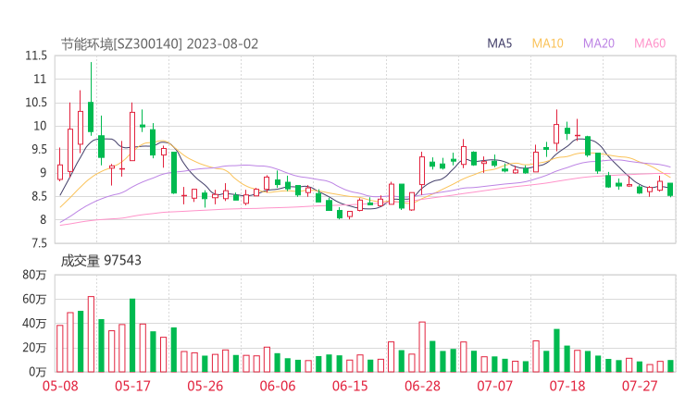Click the 05-08 date axis label

point(60,386)
